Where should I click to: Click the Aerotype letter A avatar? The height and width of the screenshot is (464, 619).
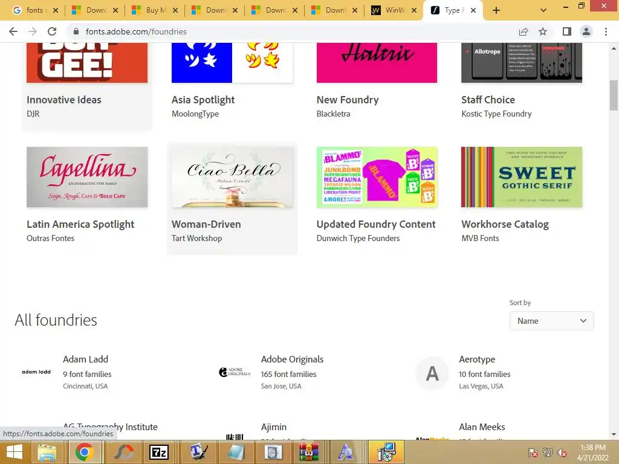433,373
